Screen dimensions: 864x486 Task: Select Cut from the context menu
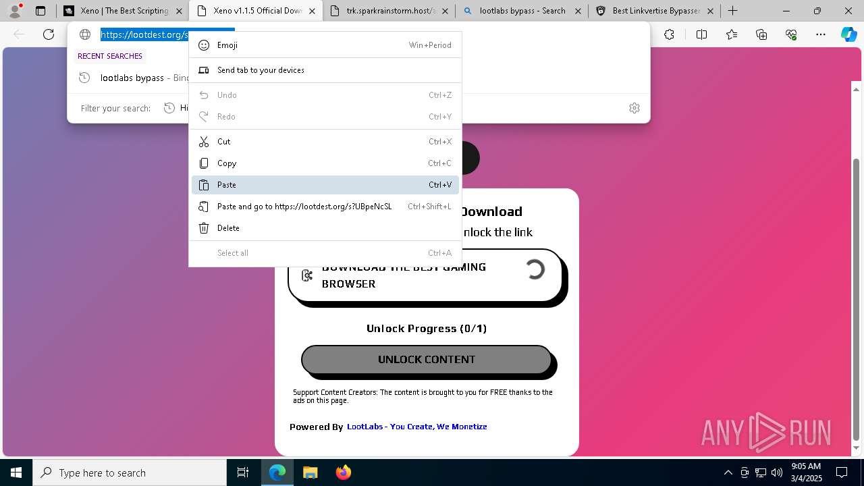(325, 142)
